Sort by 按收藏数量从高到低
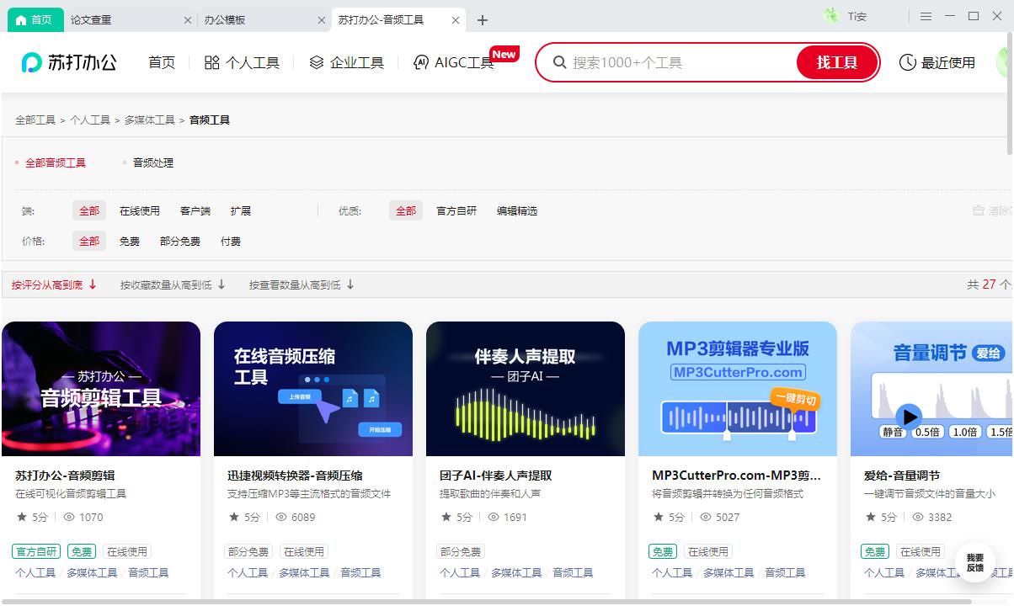Image resolution: width=1014 pixels, height=606 pixels. coord(173,285)
